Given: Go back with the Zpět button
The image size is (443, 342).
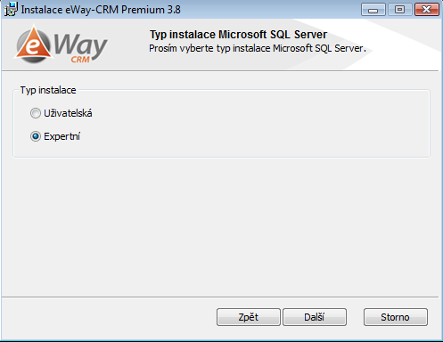Looking at the screenshot, I should point(249,317).
